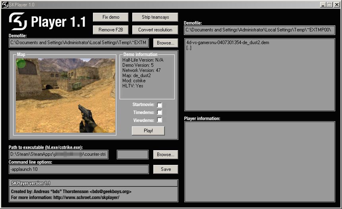
Task: Maximize the SKPlayer window
Action: [x=330, y=5]
